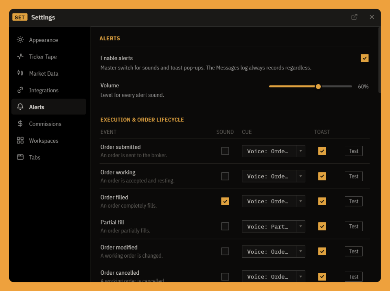Click the CUE column header
Screen dimensions: 390x291
(x=247, y=132)
